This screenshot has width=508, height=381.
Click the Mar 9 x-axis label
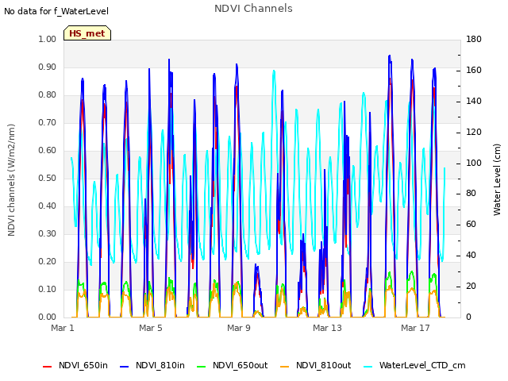(x=239, y=328)
